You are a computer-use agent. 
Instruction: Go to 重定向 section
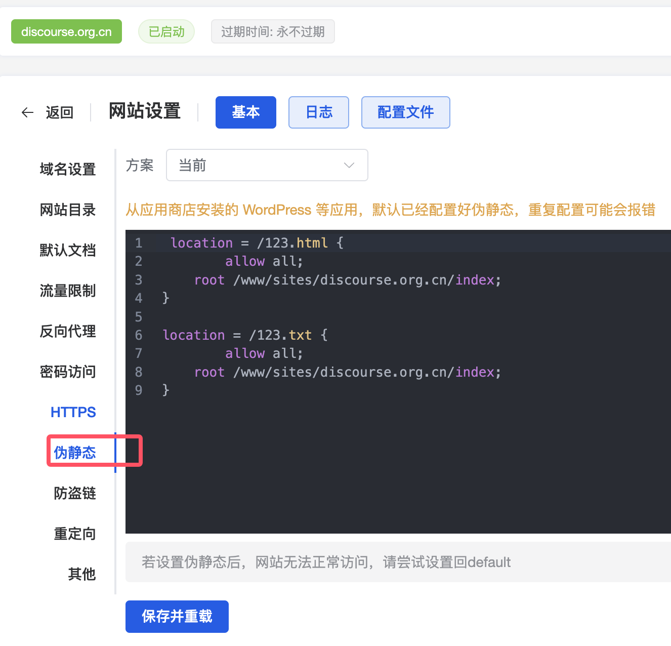coord(75,534)
